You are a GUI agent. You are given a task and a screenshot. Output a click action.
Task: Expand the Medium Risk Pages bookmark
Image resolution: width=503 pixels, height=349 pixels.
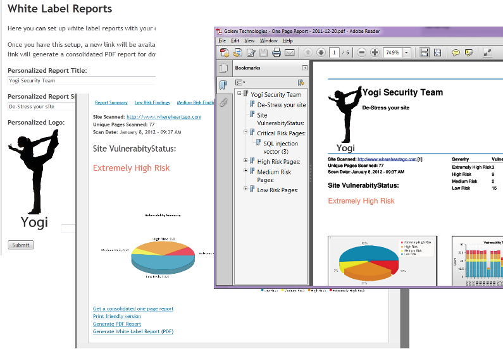pos(245,170)
